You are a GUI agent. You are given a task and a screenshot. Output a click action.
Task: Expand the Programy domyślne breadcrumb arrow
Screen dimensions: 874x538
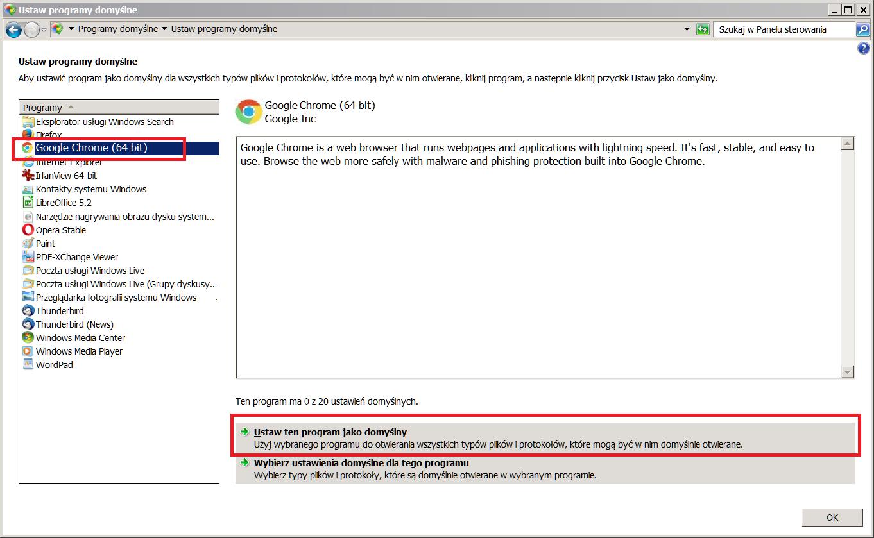tap(164, 29)
